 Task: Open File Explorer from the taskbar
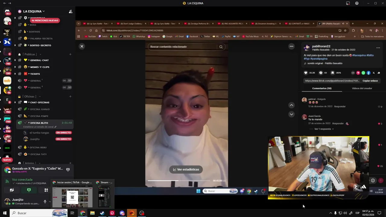point(93,213)
